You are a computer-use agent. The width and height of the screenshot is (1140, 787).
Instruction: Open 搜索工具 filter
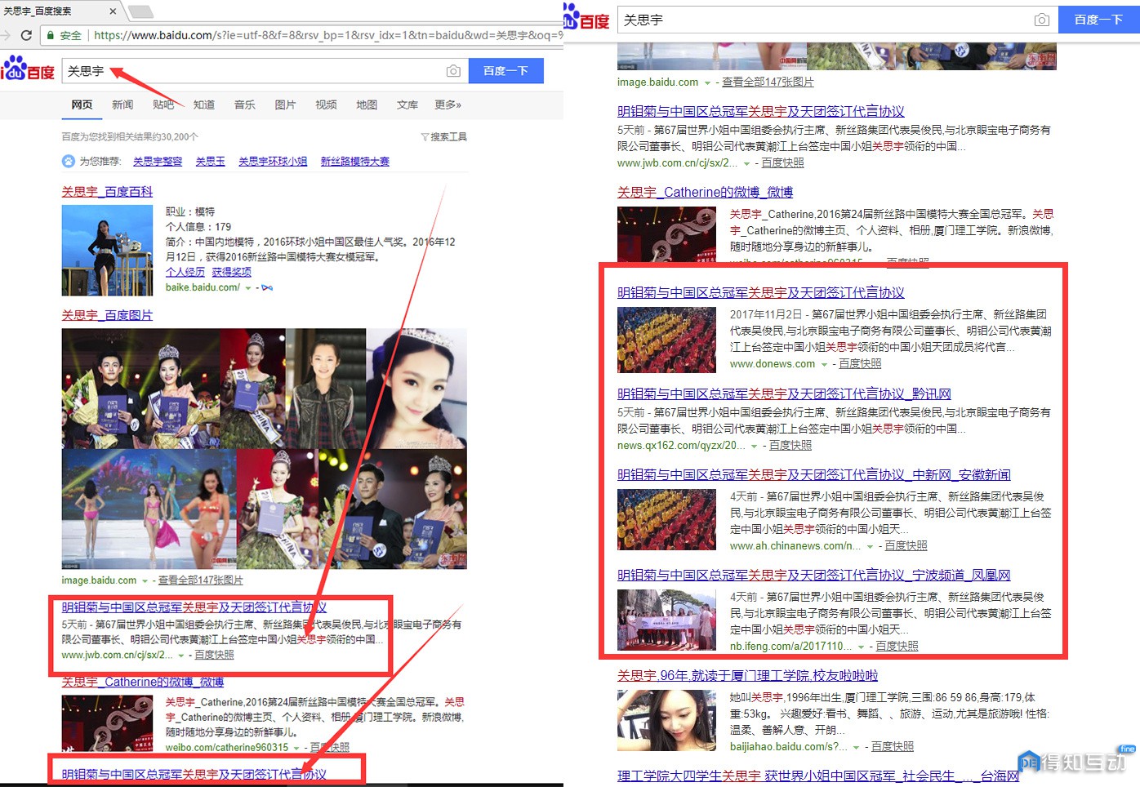(x=444, y=137)
